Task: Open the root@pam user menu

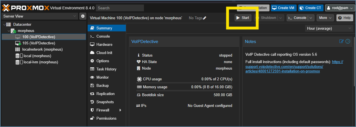Action: click(x=340, y=8)
